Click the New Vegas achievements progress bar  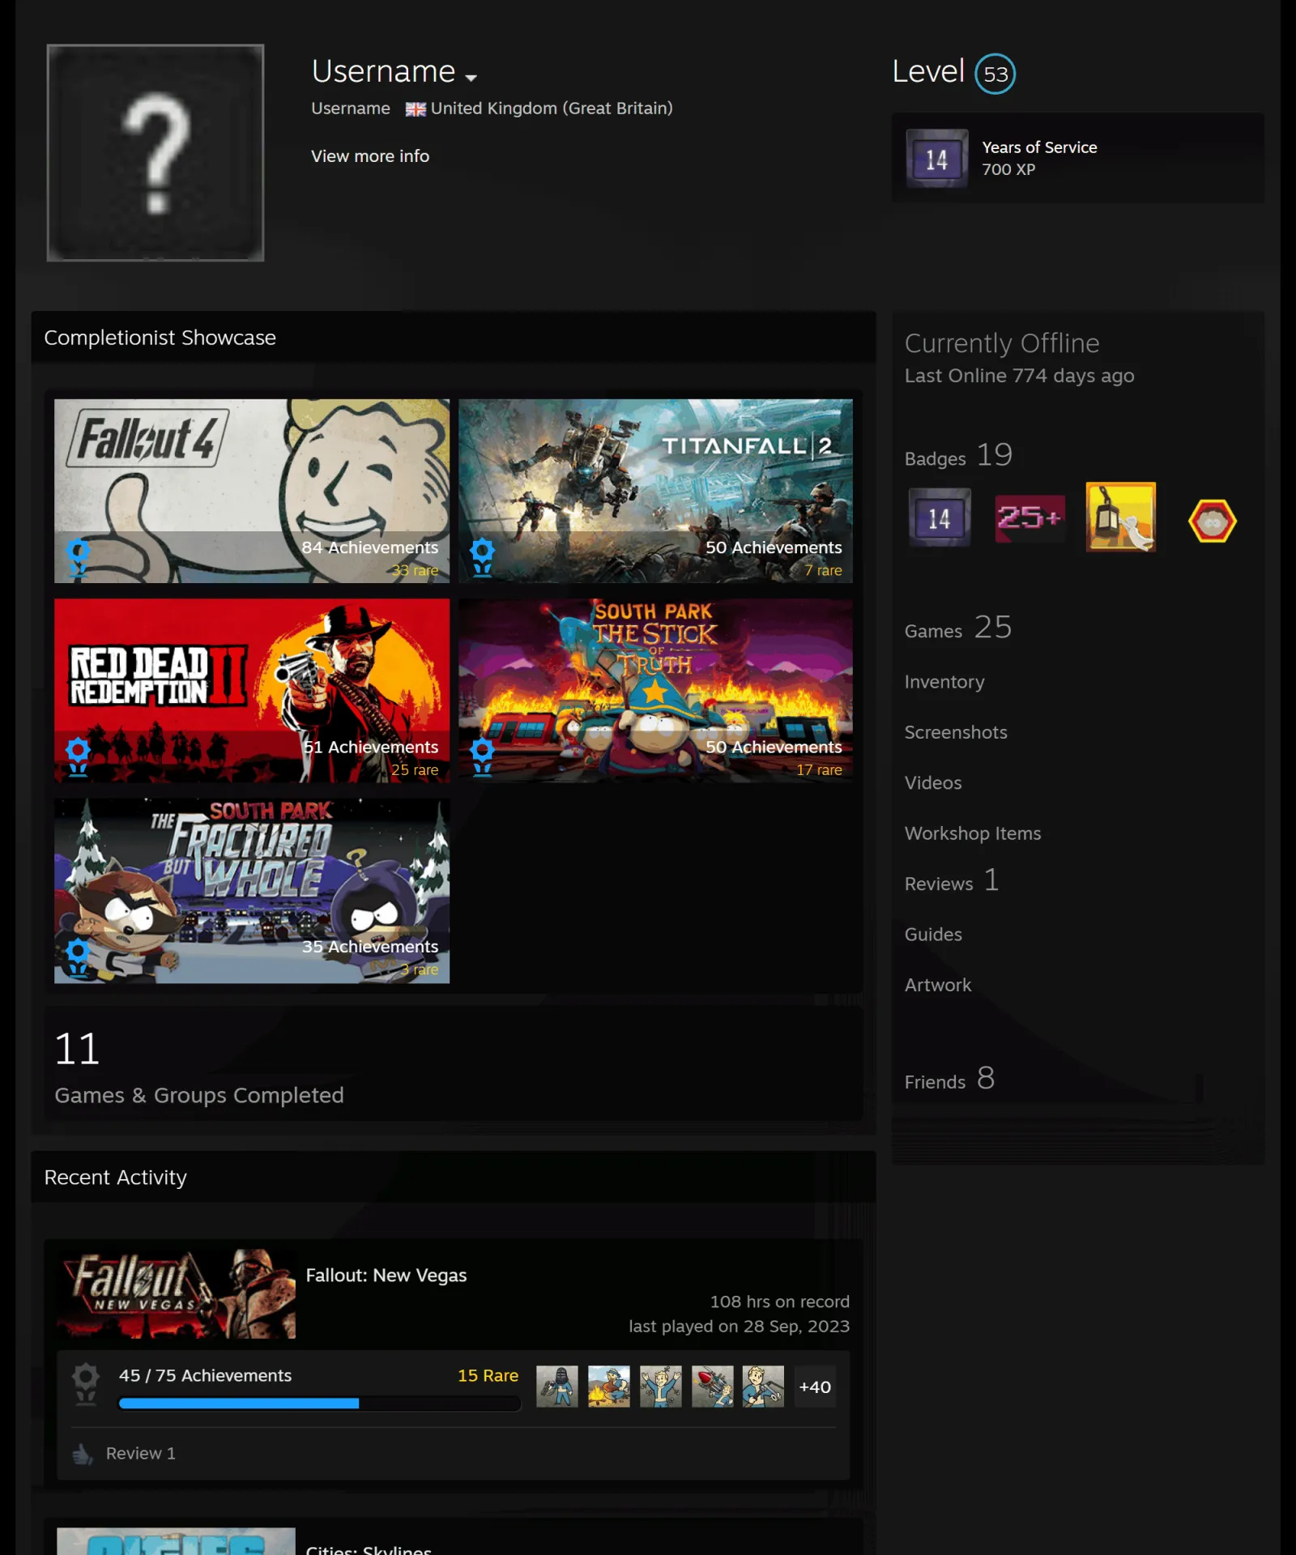click(x=319, y=1404)
